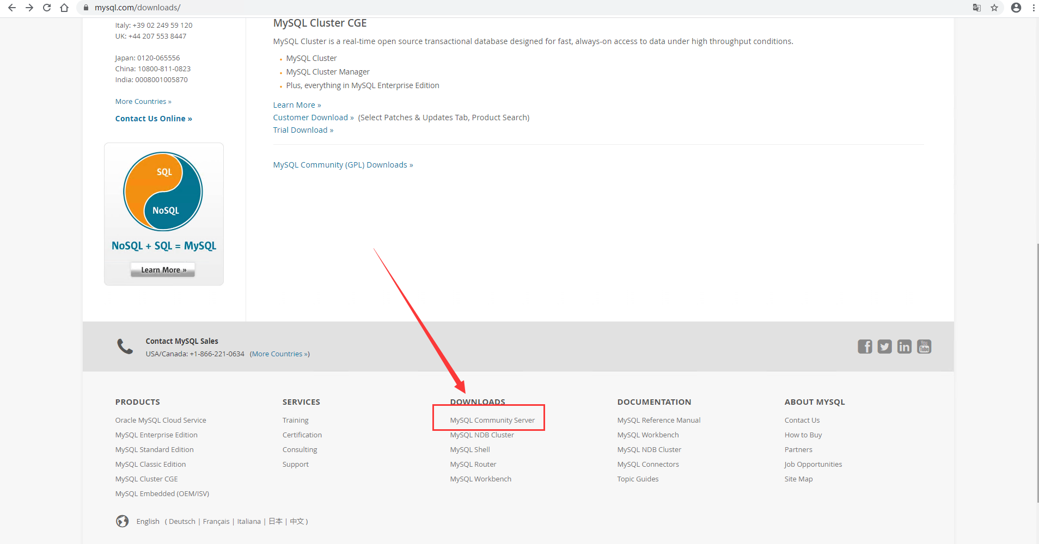Open MySQL Reference Manual link

tap(659, 421)
